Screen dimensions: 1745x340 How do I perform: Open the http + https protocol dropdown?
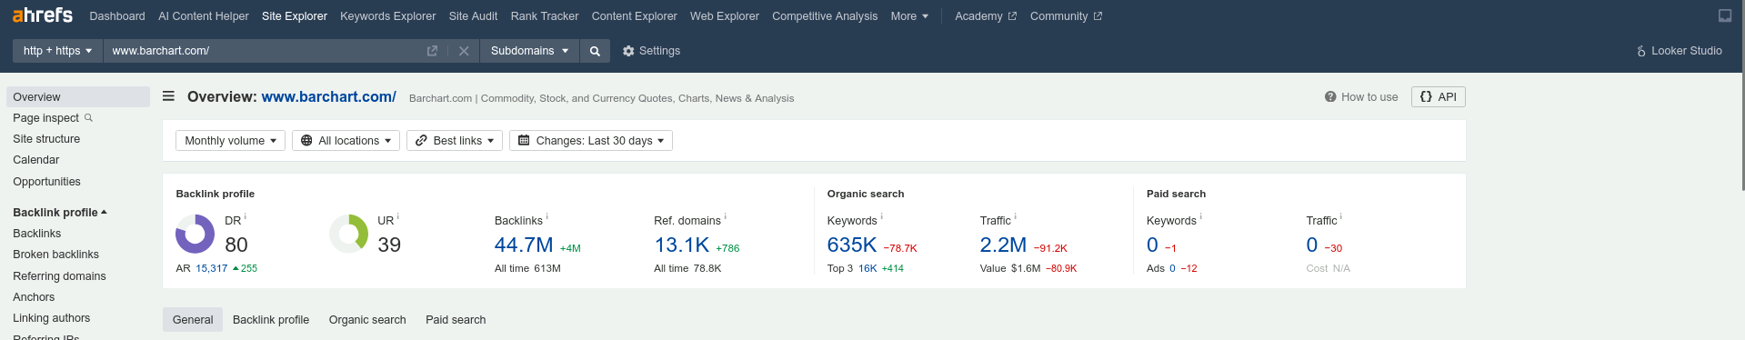click(58, 51)
